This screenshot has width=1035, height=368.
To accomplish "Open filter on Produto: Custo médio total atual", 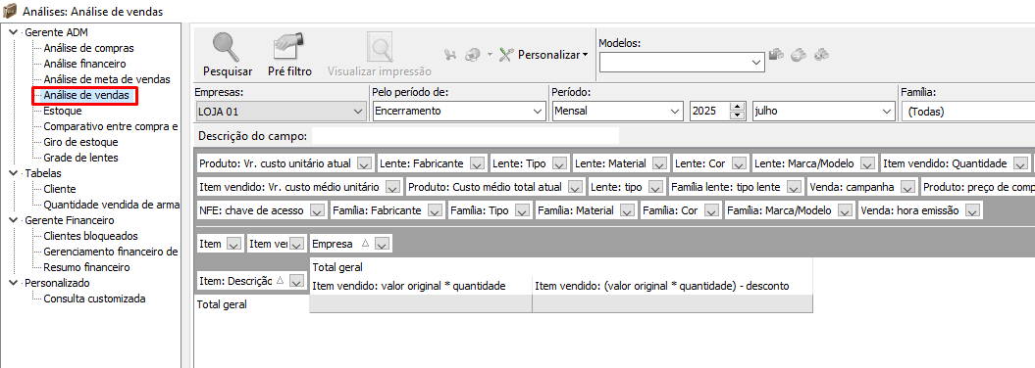I will coord(575,187).
